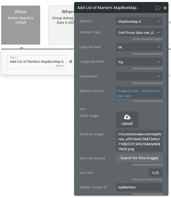Click the Marker Cluster ID input
The height and width of the screenshot is (198, 171).
(139, 187)
